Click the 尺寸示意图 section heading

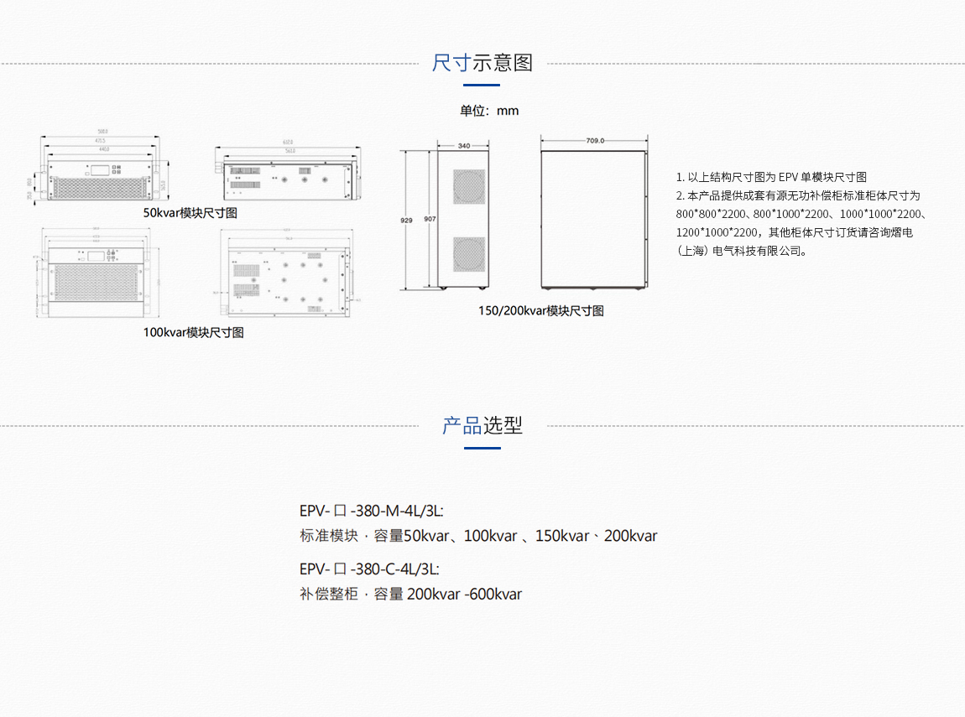pyautogui.click(x=482, y=63)
